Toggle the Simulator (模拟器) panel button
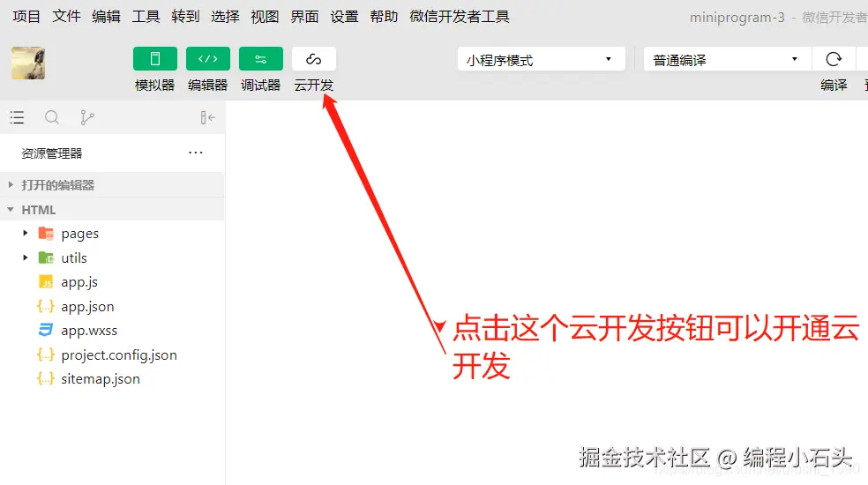 [155, 59]
